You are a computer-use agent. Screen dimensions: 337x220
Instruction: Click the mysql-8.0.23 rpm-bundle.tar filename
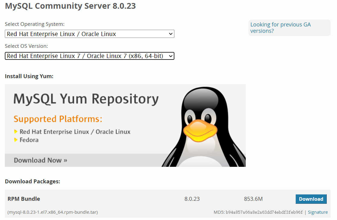[x=52, y=212]
